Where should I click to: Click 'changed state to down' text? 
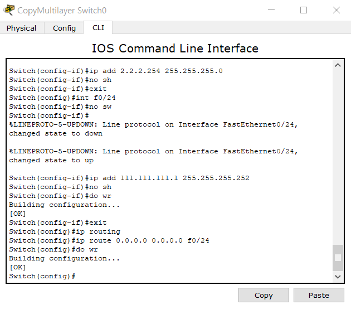(x=56, y=133)
